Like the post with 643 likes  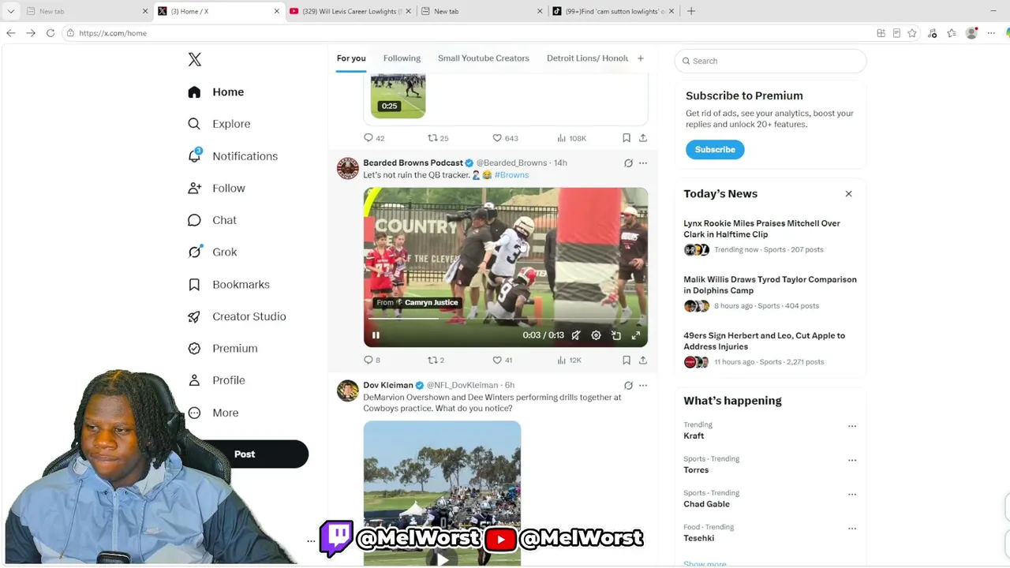click(x=505, y=138)
